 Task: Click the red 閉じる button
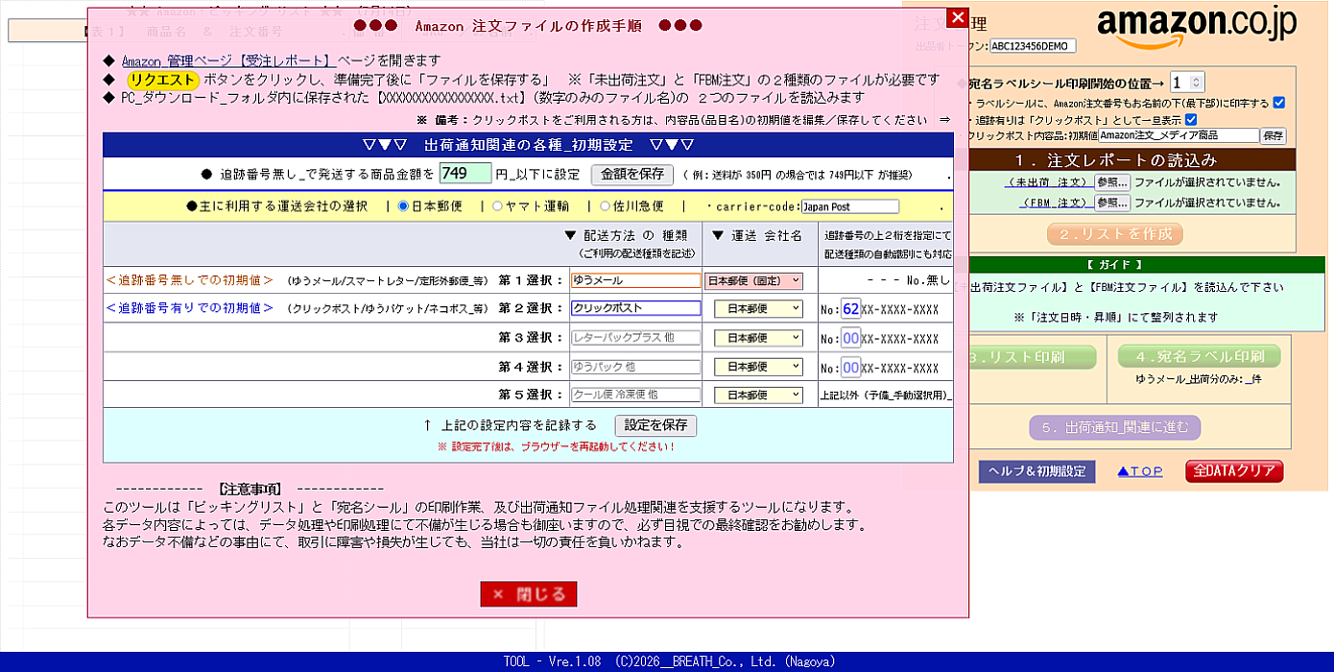click(529, 594)
